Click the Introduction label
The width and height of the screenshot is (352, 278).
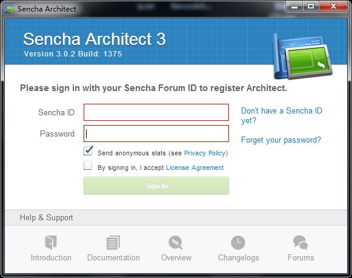coord(51,257)
